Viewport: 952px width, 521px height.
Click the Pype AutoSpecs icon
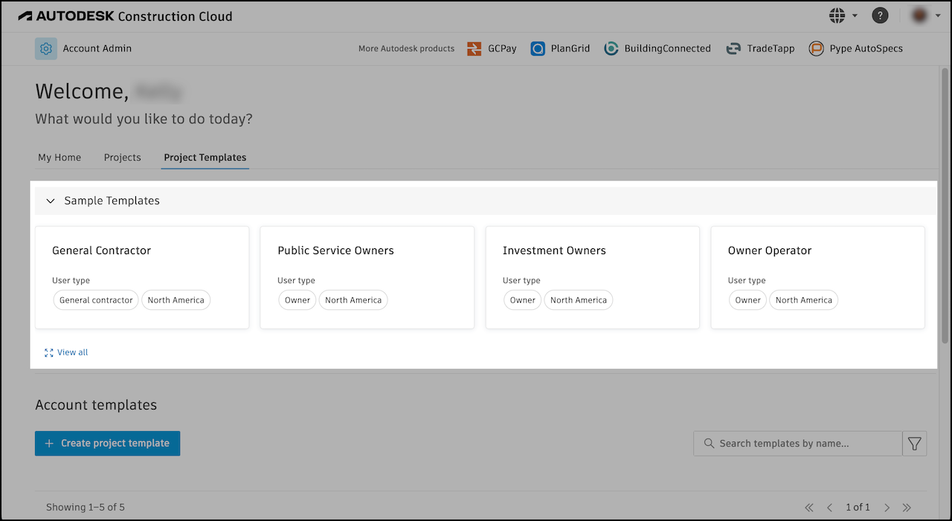pos(817,49)
